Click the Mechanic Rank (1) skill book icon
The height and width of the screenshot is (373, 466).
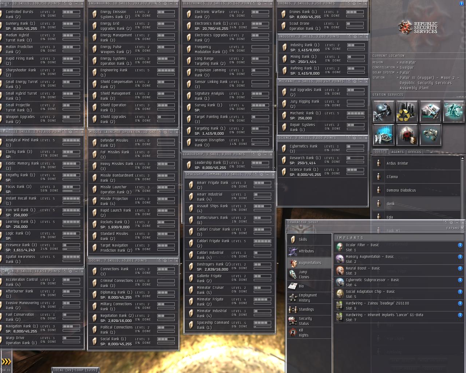284,115
